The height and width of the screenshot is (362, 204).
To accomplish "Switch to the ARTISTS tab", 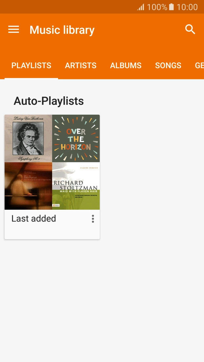I will pyautogui.click(x=81, y=66).
